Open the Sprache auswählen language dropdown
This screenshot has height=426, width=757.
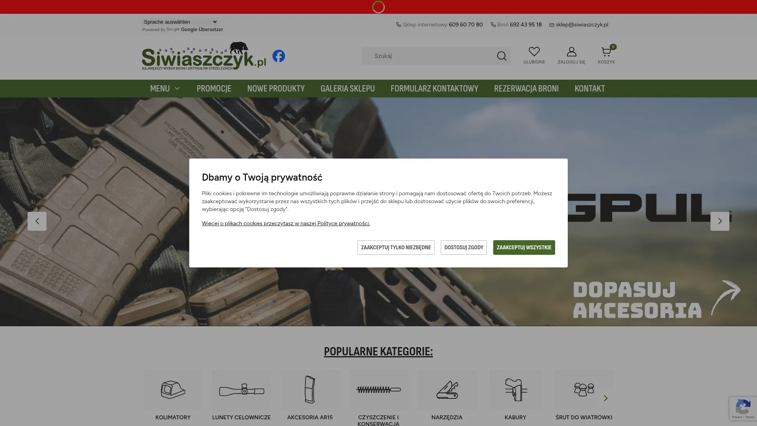(x=180, y=22)
